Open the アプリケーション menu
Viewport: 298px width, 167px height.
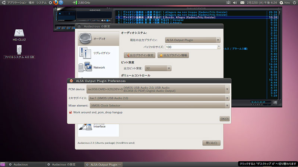pyautogui.click(x=17, y=3)
